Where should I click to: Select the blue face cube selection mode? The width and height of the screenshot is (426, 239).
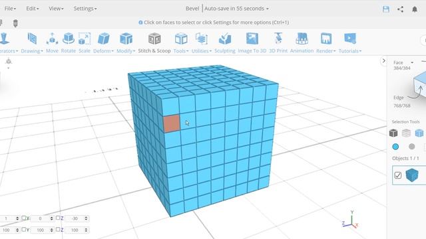tap(419, 133)
